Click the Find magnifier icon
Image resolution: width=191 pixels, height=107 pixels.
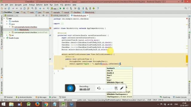tap(33, 8)
